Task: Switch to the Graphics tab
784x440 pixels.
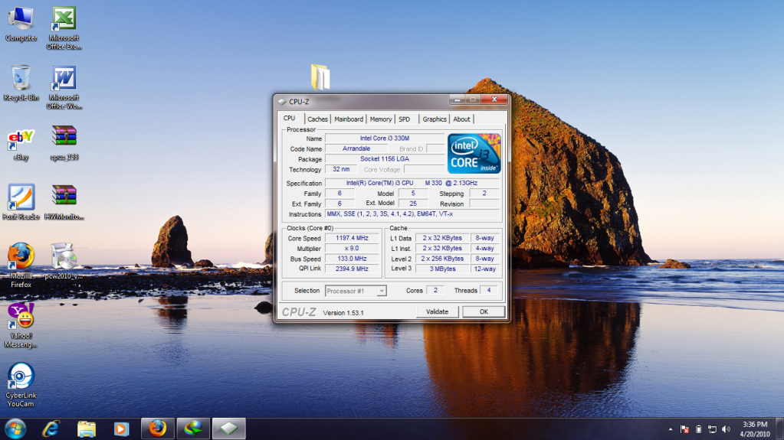Action: (434, 119)
